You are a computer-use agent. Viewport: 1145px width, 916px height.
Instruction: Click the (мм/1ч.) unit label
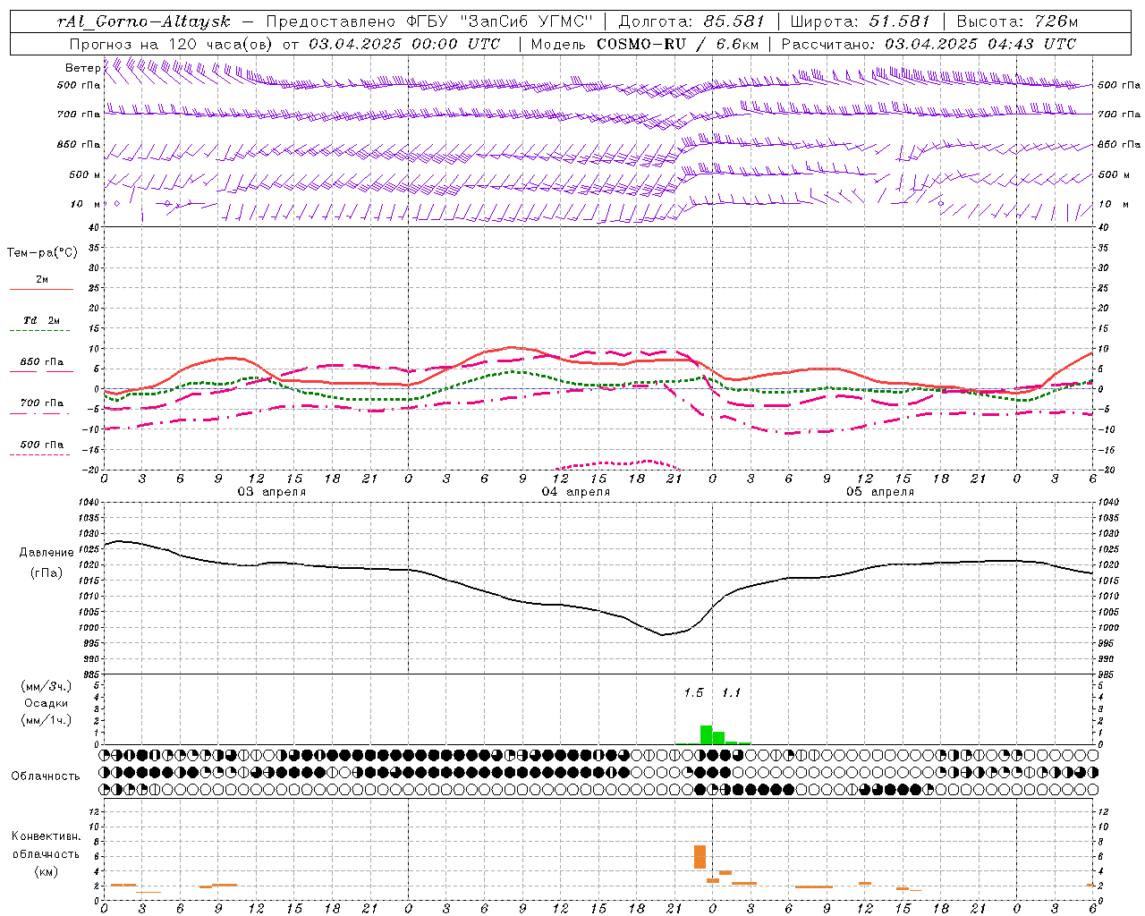point(47,720)
